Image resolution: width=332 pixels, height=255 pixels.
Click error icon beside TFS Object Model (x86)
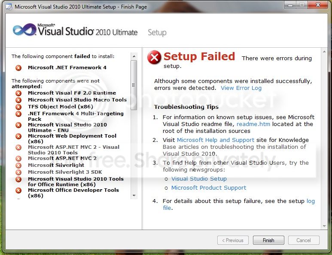click(18, 107)
